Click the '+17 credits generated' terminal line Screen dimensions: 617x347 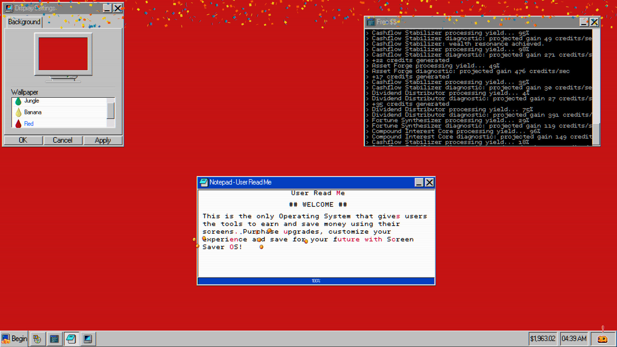click(410, 77)
